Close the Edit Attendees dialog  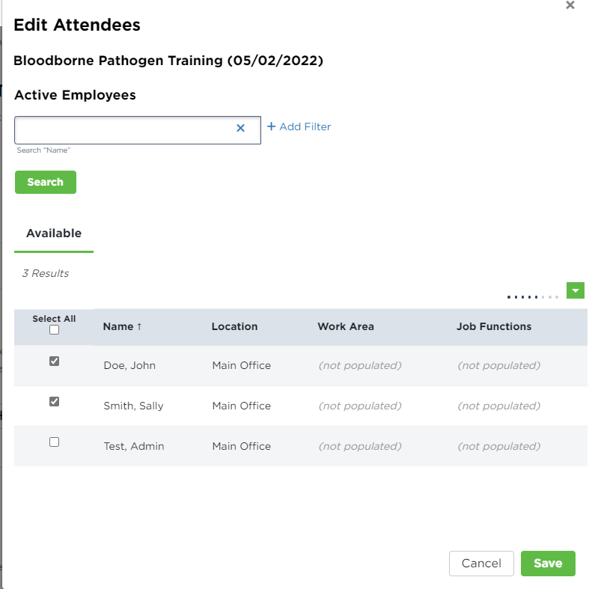[570, 5]
